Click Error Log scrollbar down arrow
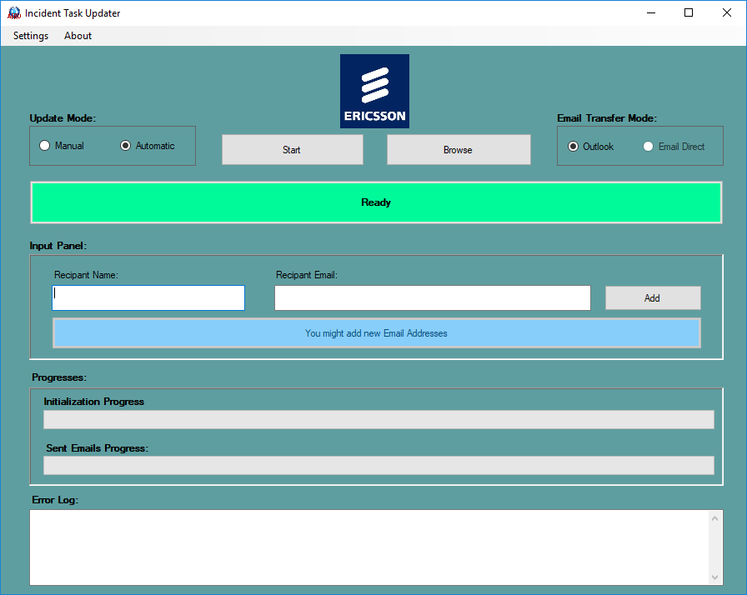 (714, 577)
